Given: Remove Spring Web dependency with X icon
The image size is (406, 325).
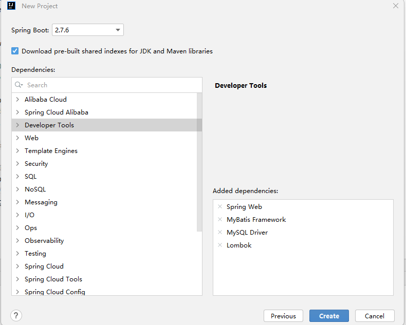Looking at the screenshot, I should pyautogui.click(x=220, y=206).
